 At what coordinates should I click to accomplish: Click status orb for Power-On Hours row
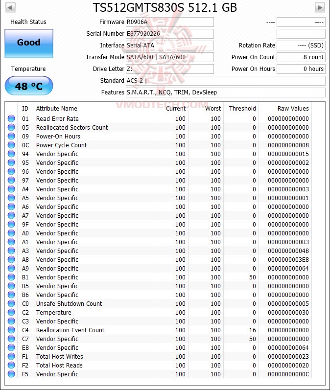tap(11, 136)
